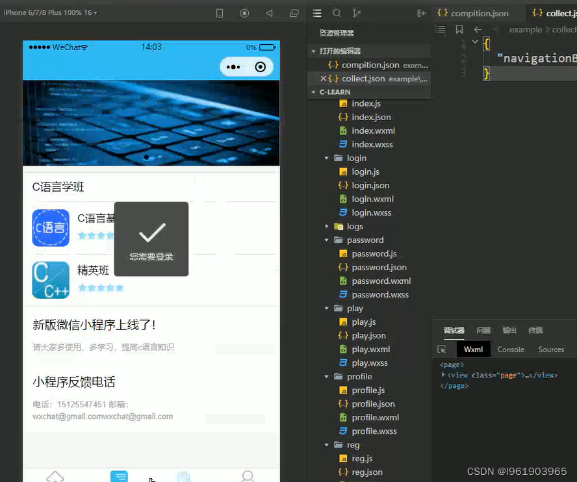Viewport: 577px width, 482px height.
Task: Click the record circle icon in simulator toolbar
Action: (x=244, y=13)
